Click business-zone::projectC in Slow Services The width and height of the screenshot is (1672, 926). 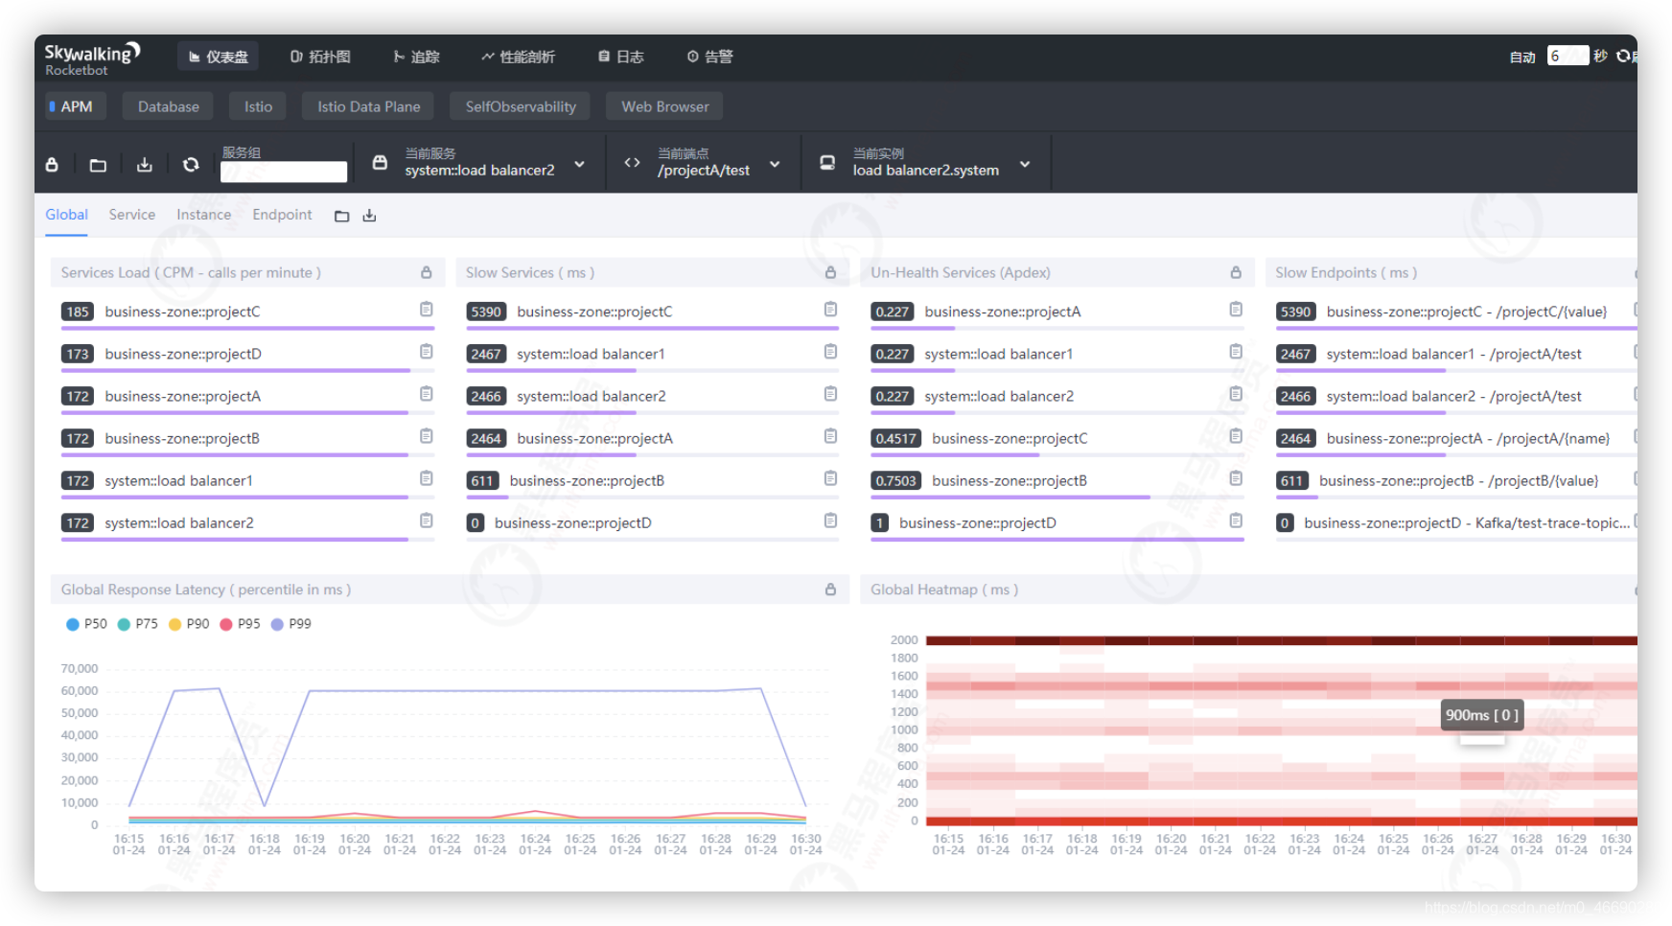point(594,312)
